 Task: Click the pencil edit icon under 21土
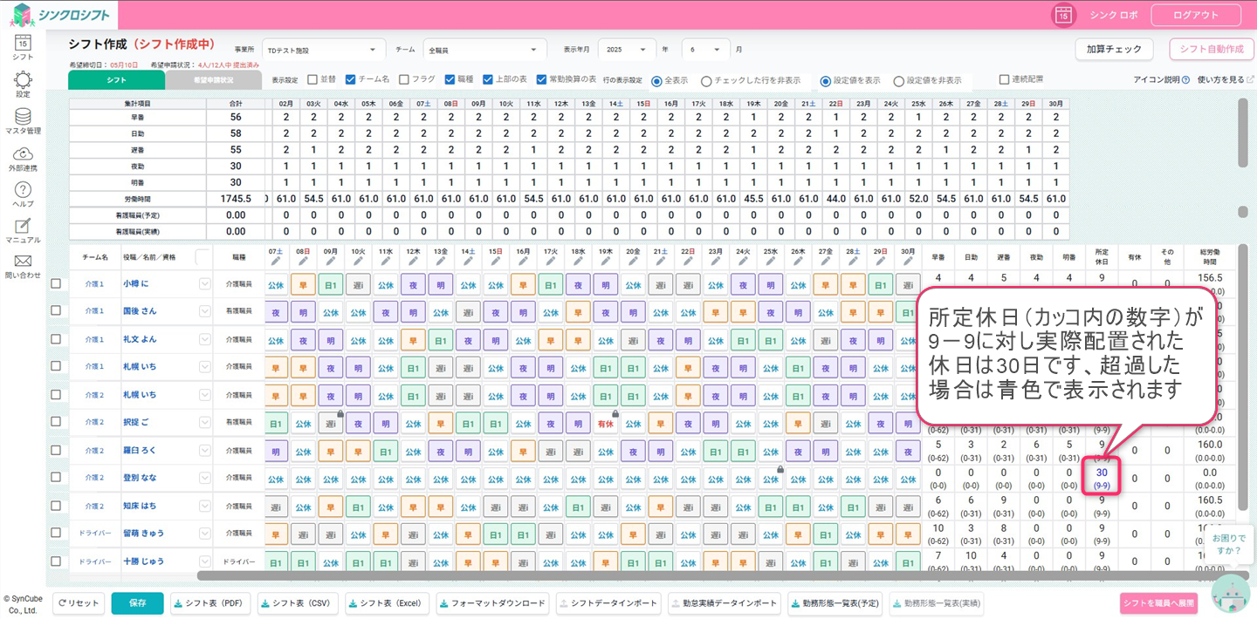coord(661,260)
